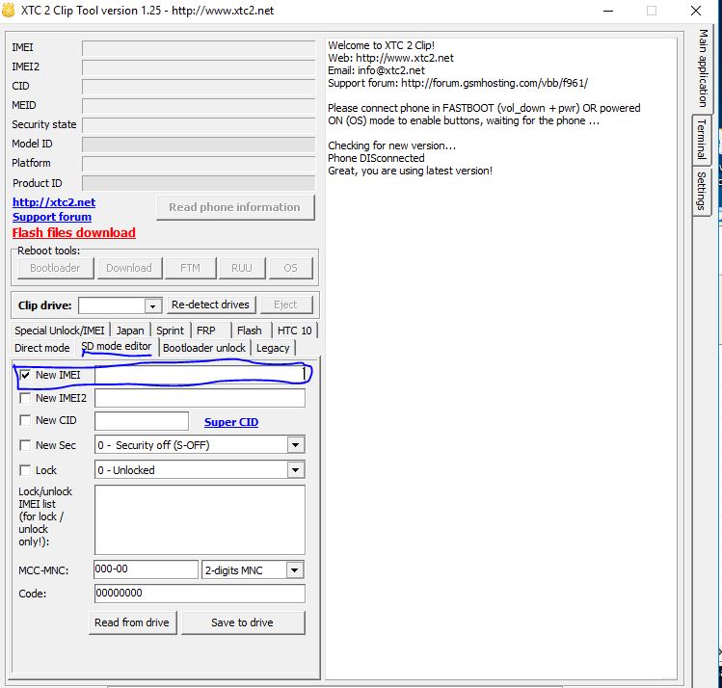Expand the Security off (S-OFF) dropdown
This screenshot has width=722, height=688.
296,445
